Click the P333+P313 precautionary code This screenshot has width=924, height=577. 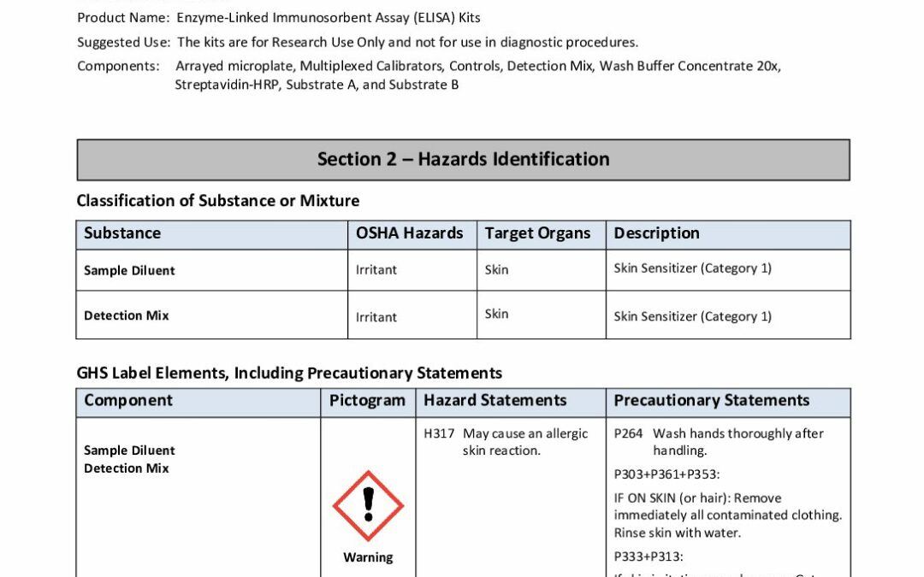tap(649, 556)
